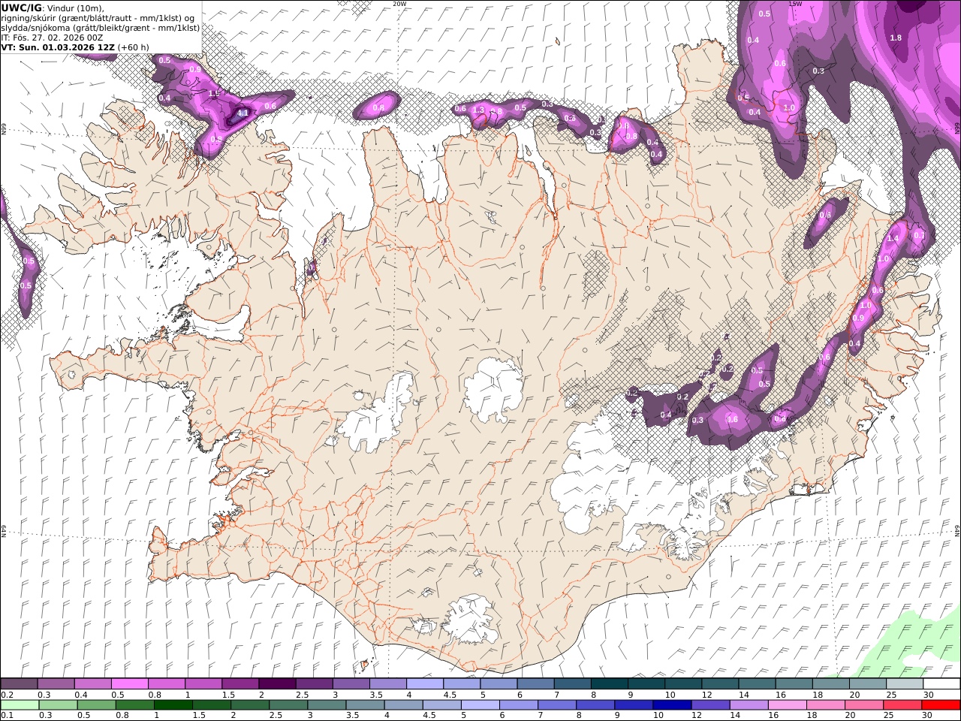Select the bright red bottom-row swatch starting at 30
The image size is (961, 721).
tap(941, 704)
